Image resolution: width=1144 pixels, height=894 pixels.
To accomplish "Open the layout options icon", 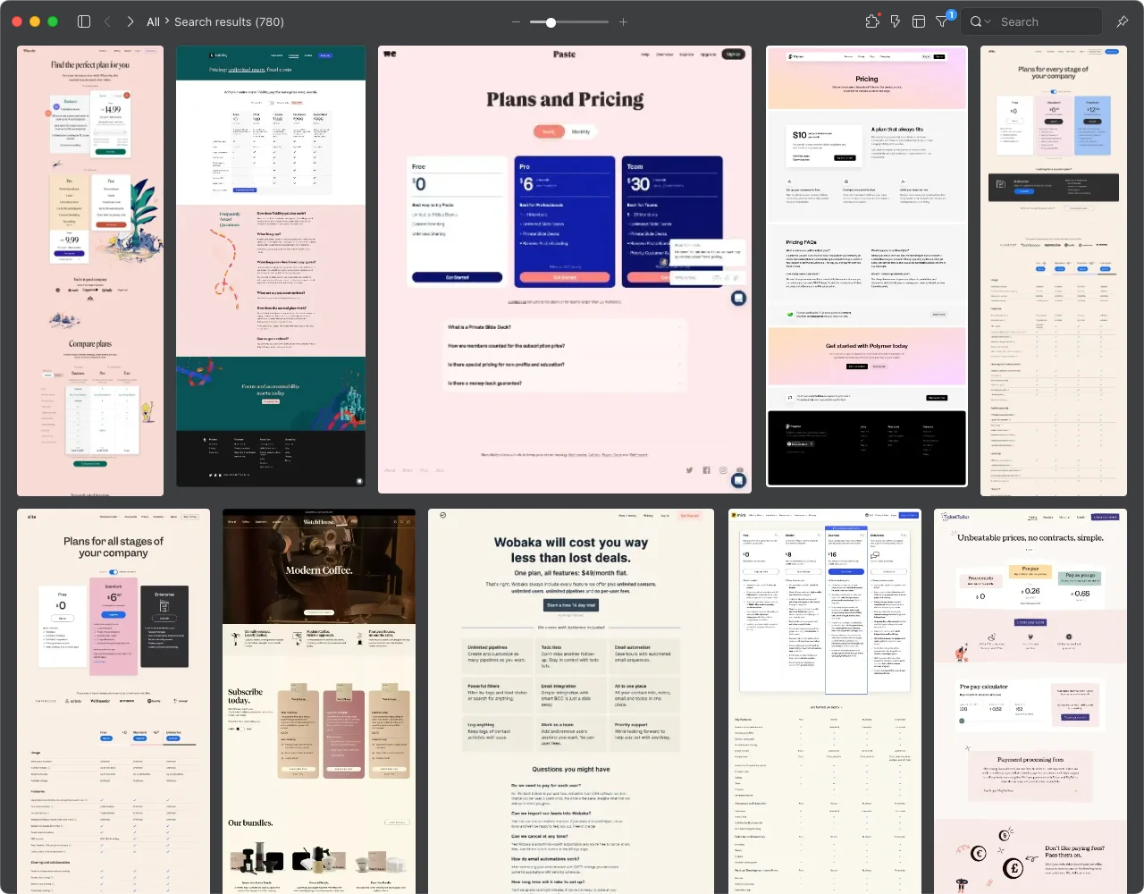I will click(x=918, y=21).
